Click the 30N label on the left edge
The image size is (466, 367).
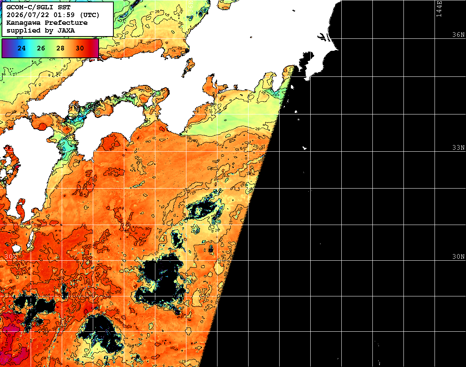coord(11,257)
